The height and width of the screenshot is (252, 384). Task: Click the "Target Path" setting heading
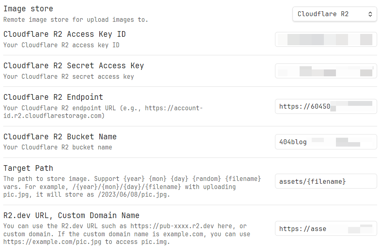pos(28,168)
